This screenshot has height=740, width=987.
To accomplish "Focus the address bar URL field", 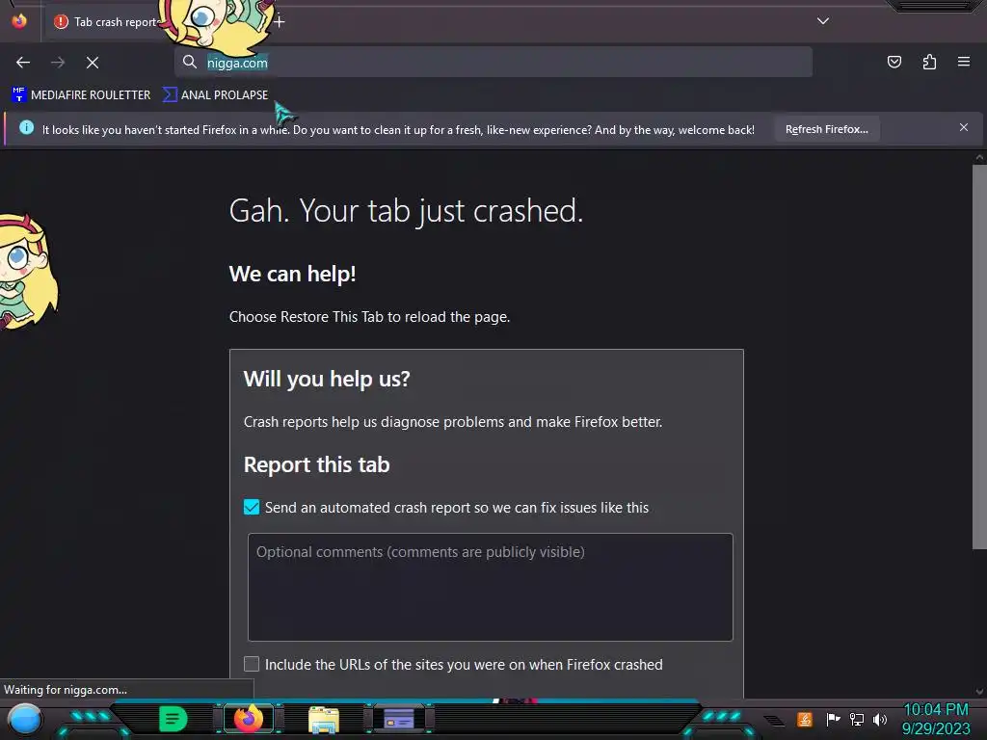I will 493,63.
